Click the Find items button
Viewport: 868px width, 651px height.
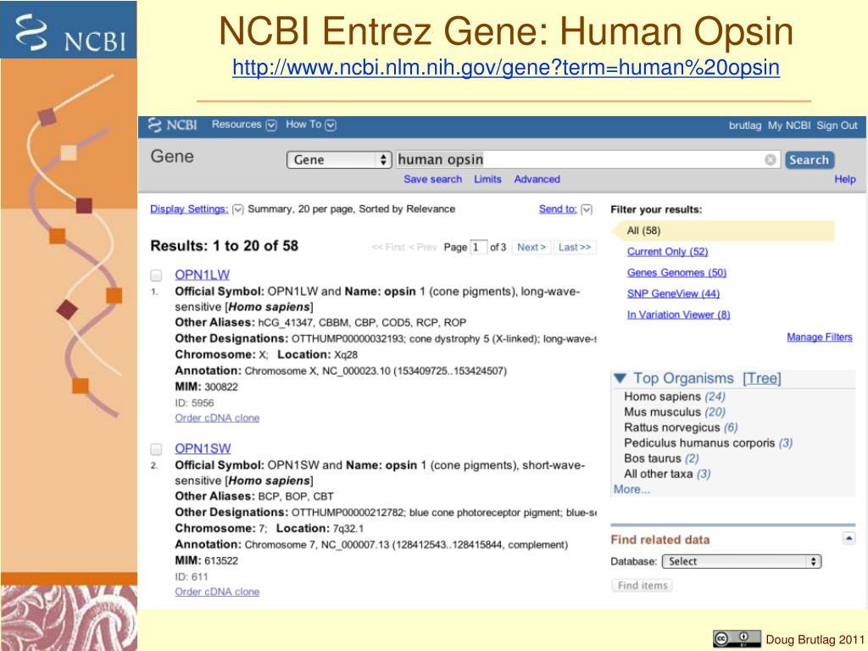click(x=643, y=586)
